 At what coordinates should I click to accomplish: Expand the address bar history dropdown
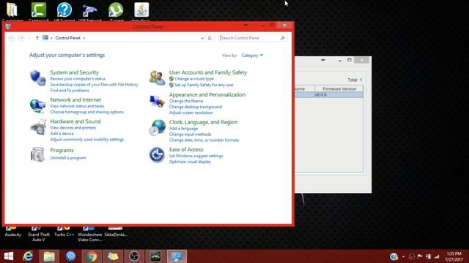click(202, 38)
